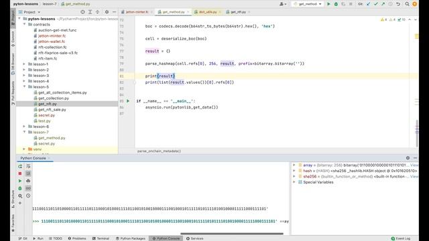
Task: Select get_nft_sale.py in project tree
Action: click(x=52, y=110)
